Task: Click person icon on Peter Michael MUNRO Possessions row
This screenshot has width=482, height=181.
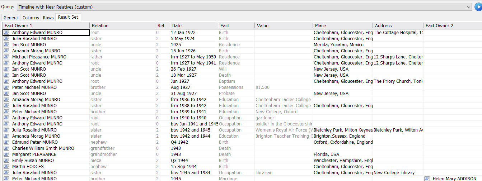Action: coord(6,87)
